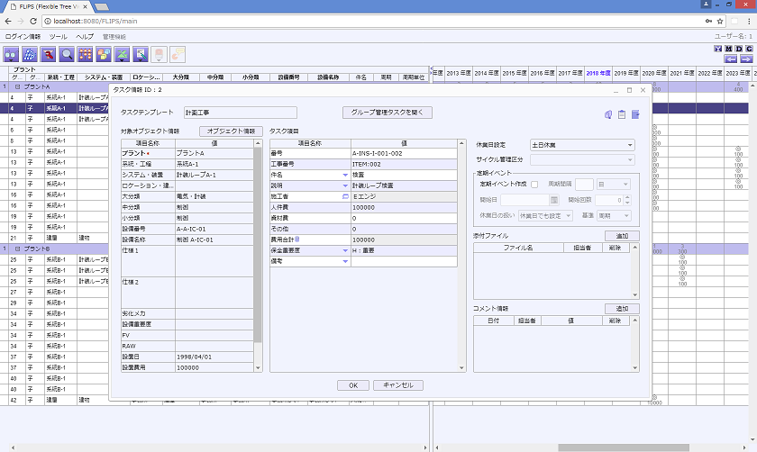Click the C scale button
757x452 pixels.
tap(749, 49)
